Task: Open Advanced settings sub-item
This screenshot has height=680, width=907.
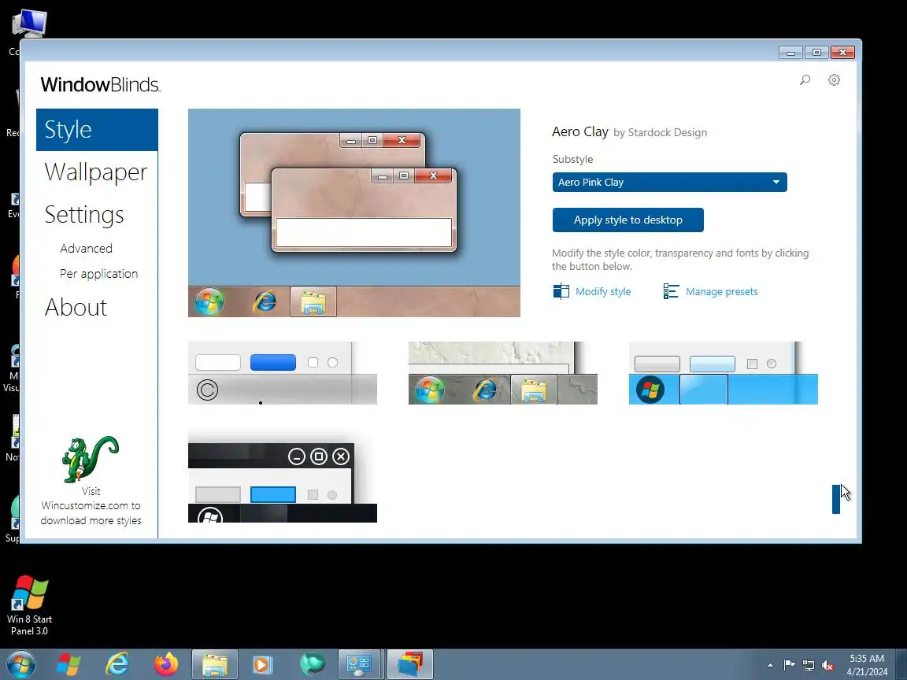Action: [86, 248]
